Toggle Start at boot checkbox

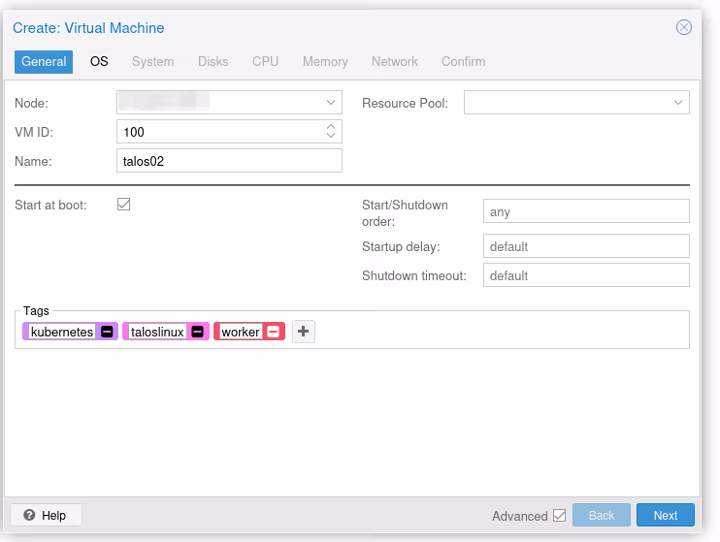tap(123, 205)
